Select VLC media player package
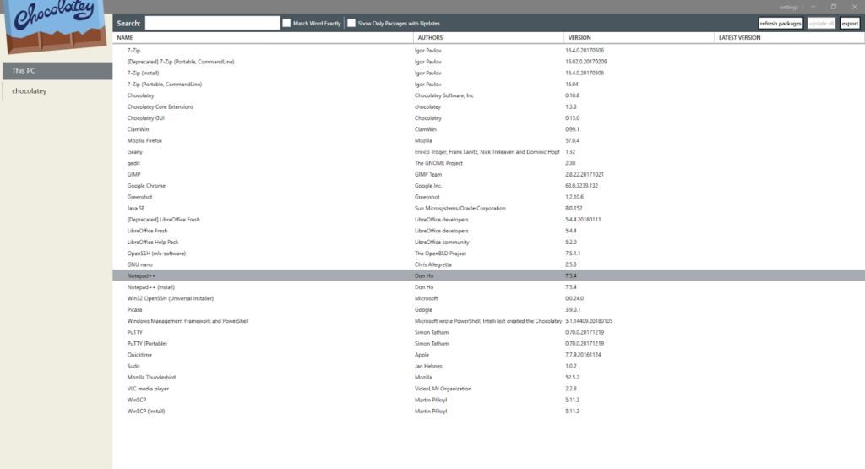Viewport: 865px width, 469px height. pyautogui.click(x=489, y=389)
